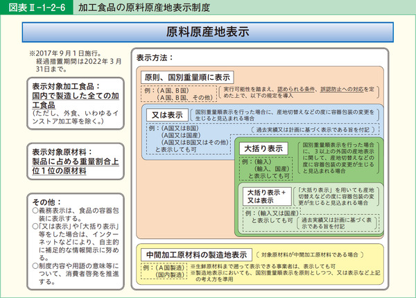Click the example 例：(A国、B国)
This screenshot has width=416, height=298.
tap(167, 90)
